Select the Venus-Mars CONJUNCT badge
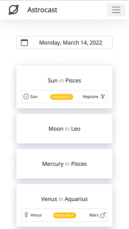The height and width of the screenshot is (229, 129). (x=65, y=215)
